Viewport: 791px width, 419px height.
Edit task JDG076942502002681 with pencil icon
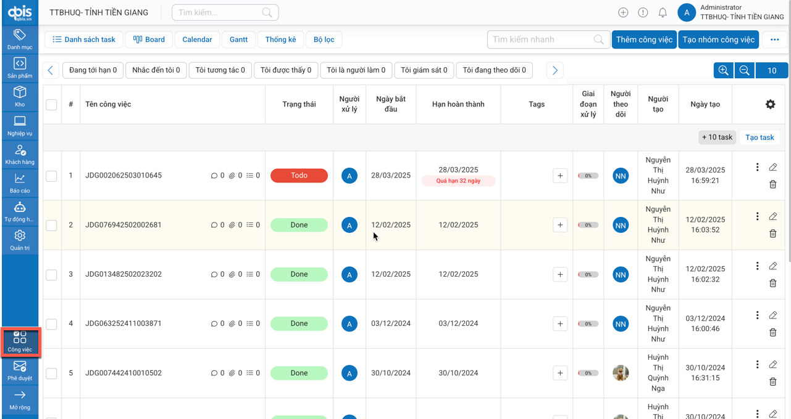pos(772,216)
